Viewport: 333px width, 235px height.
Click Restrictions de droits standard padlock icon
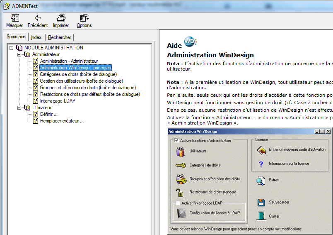pyautogui.click(x=179, y=193)
